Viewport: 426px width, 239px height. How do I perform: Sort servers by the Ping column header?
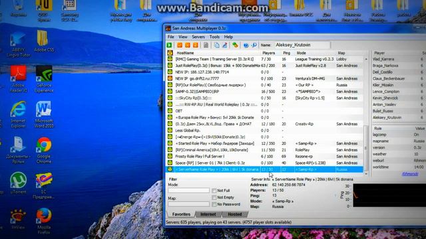pos(287,53)
